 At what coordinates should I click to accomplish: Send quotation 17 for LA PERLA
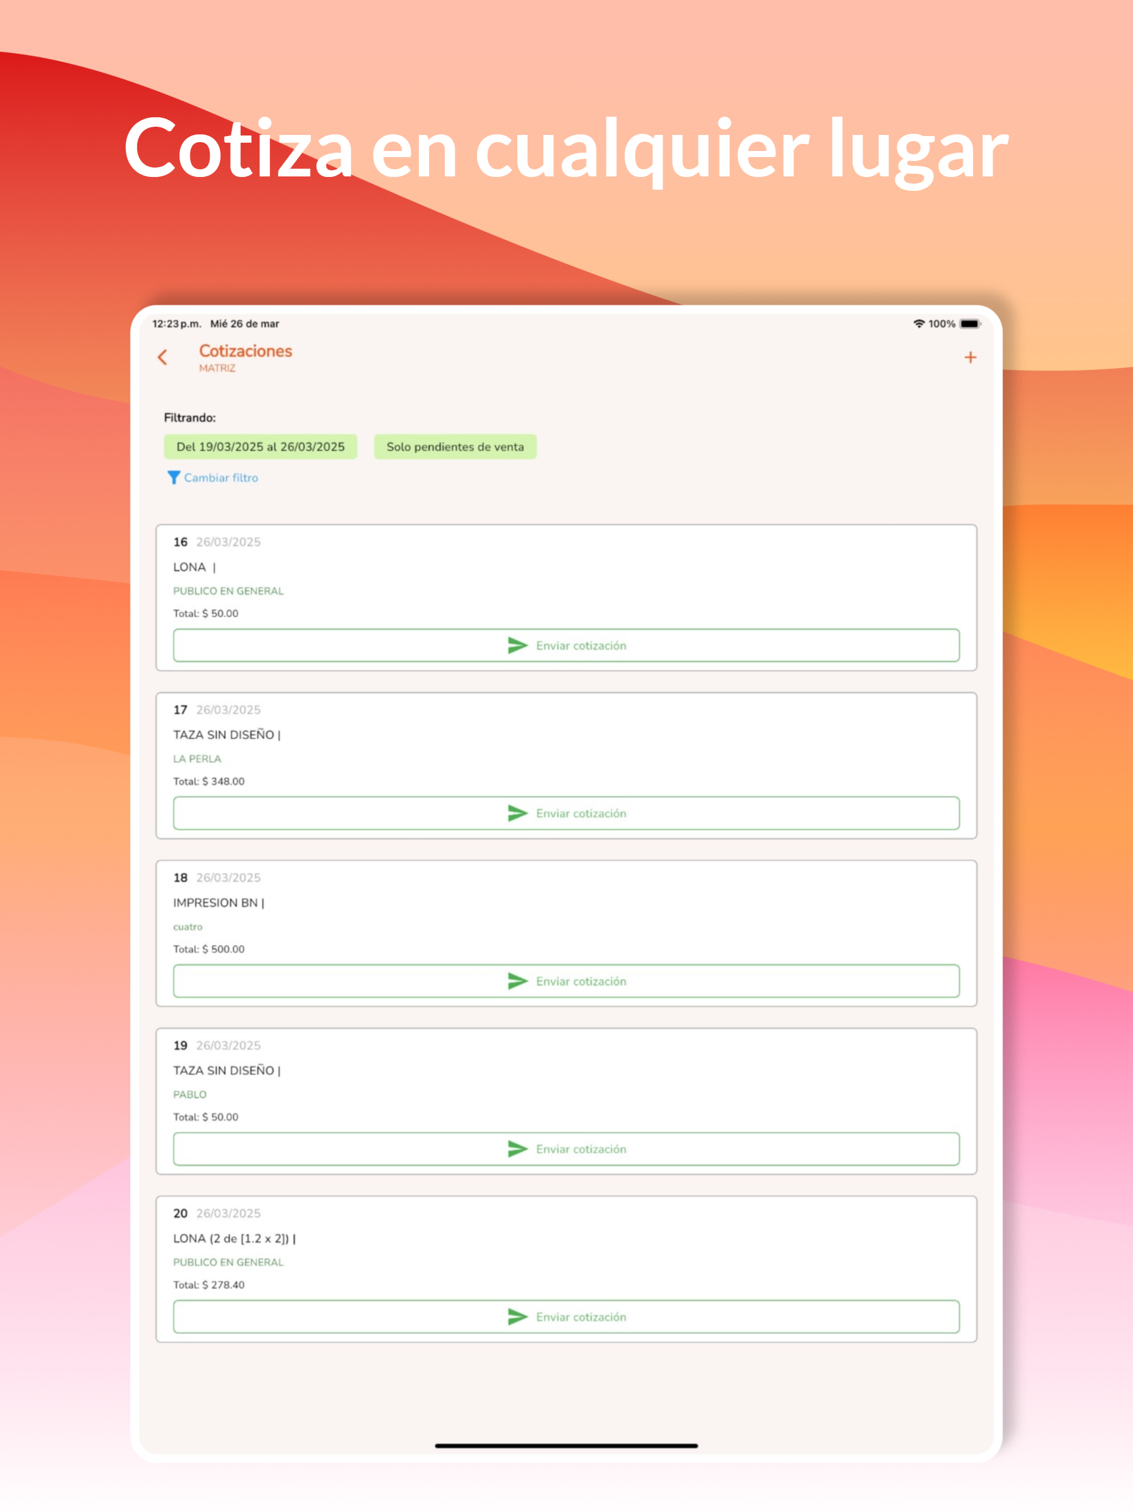566,813
